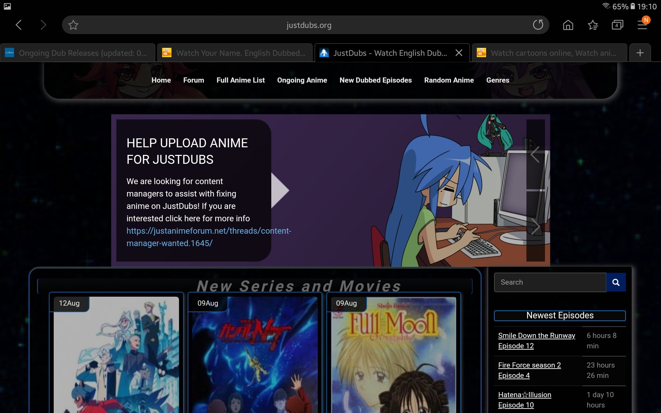Reload the page with the refresh icon
The height and width of the screenshot is (413, 661).
[x=538, y=25]
